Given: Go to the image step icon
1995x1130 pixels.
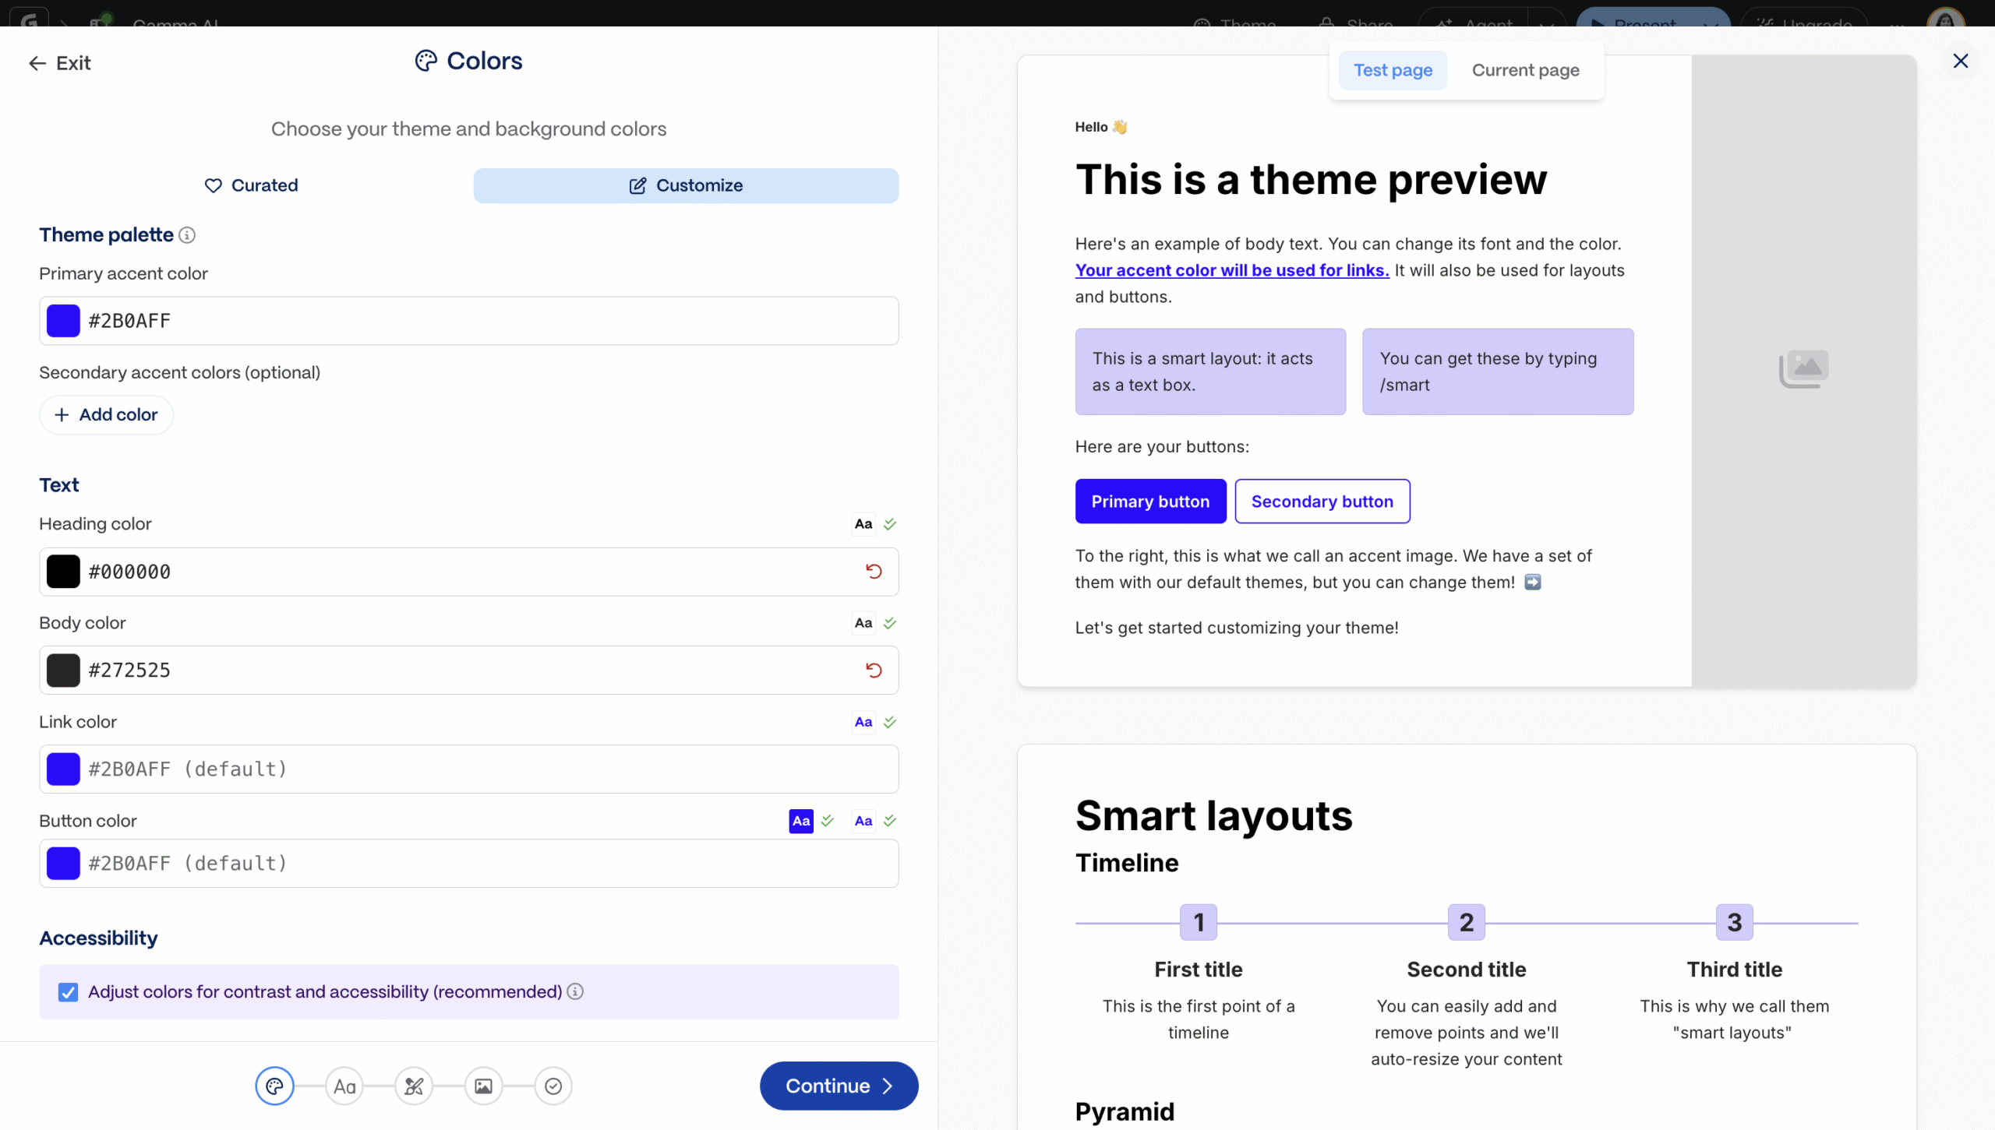Looking at the screenshot, I should coord(483,1086).
